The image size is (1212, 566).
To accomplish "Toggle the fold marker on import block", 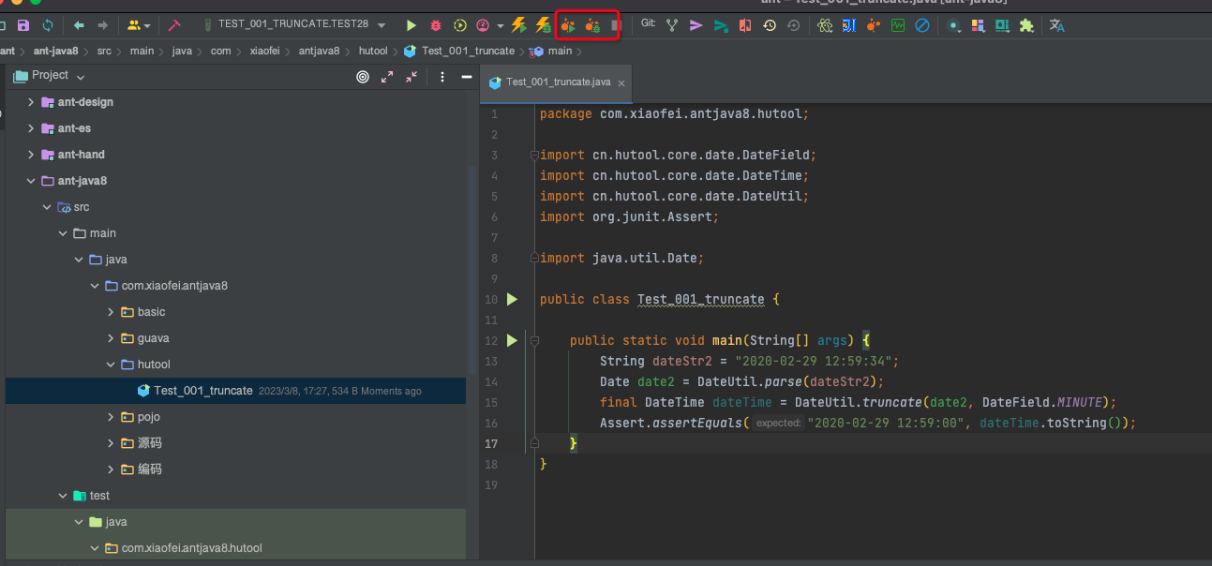I will 533,156.
